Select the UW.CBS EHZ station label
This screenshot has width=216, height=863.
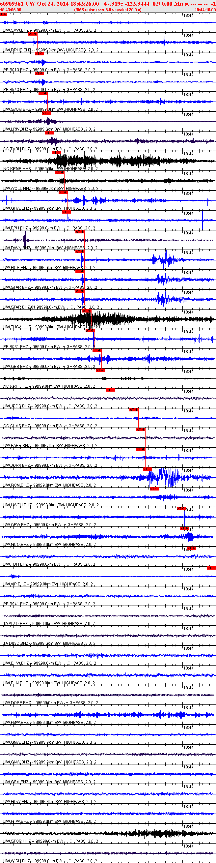[x=49, y=367]
